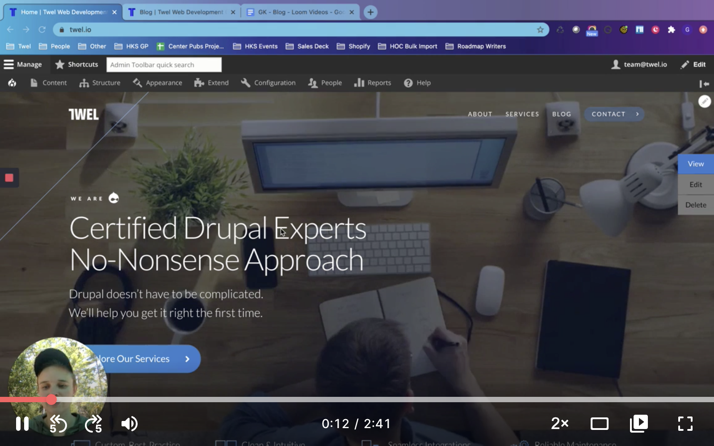This screenshot has height=446, width=714.
Task: Go back in browser history
Action: pyautogui.click(x=10, y=29)
